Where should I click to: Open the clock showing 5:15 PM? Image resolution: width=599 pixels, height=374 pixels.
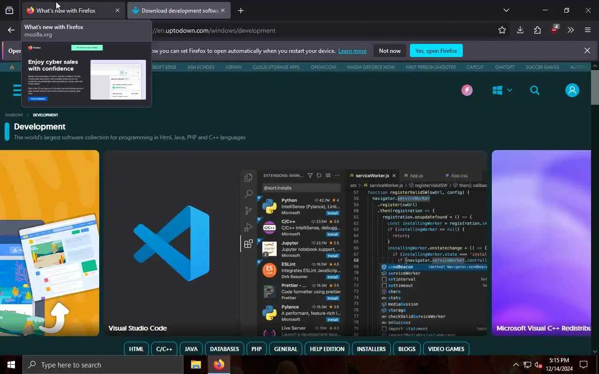559,365
